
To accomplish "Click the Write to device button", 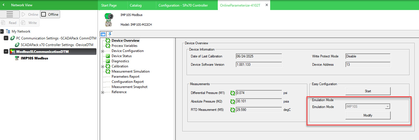I will click(x=29, y=23).
